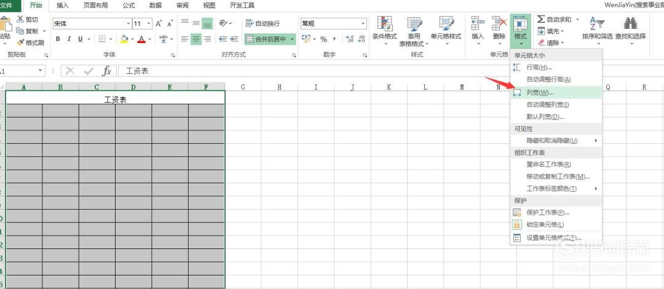
Task: Choose 自动调整列宽(I)
Action: [x=556, y=105]
